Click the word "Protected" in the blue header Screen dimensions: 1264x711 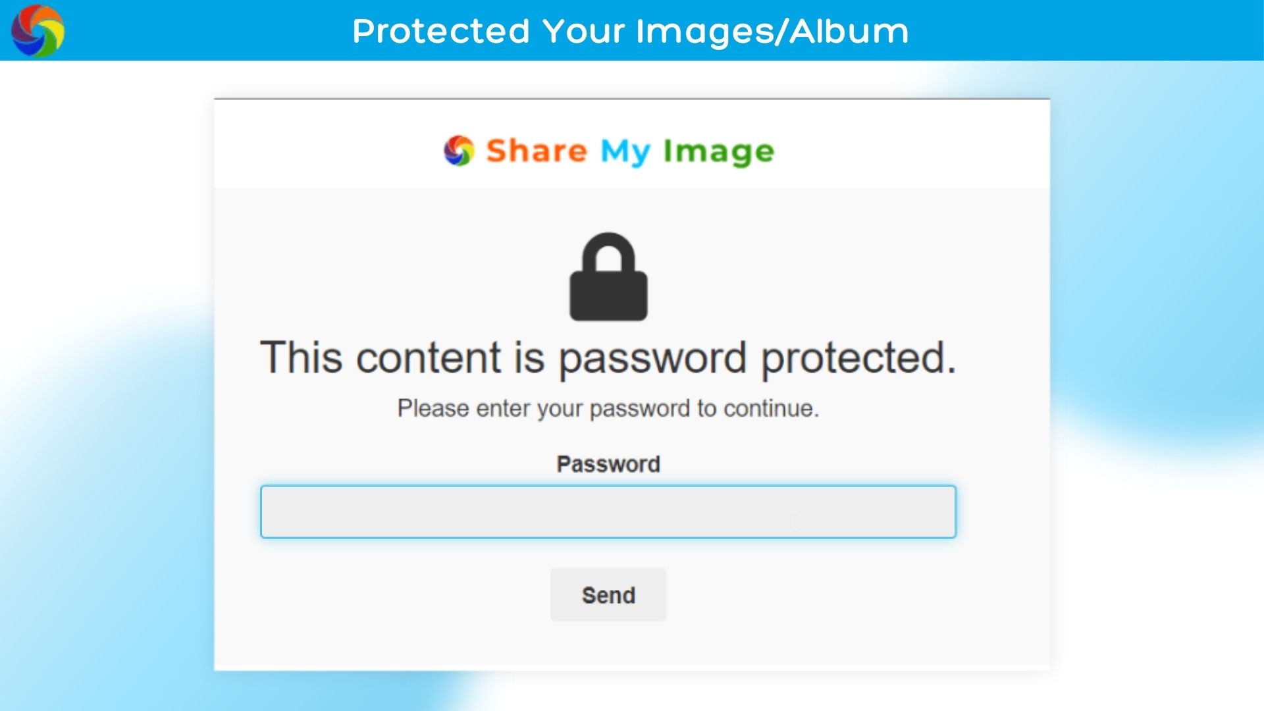(441, 31)
